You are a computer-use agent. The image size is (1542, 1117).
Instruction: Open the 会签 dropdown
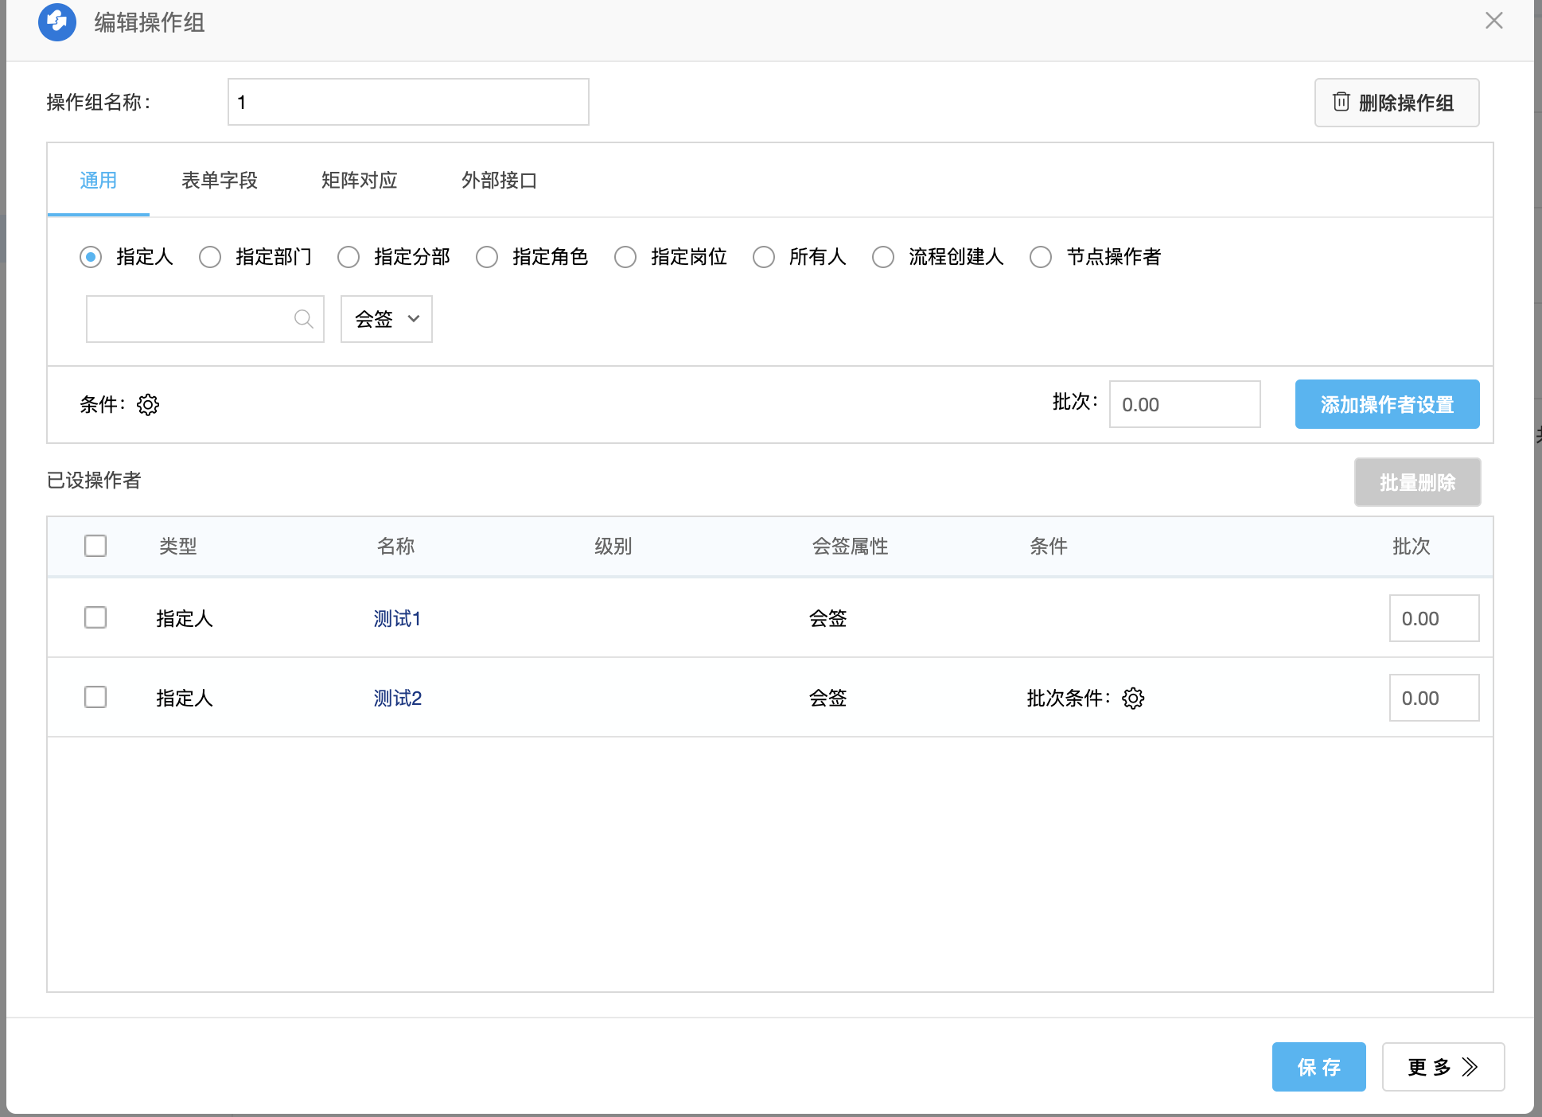point(387,319)
